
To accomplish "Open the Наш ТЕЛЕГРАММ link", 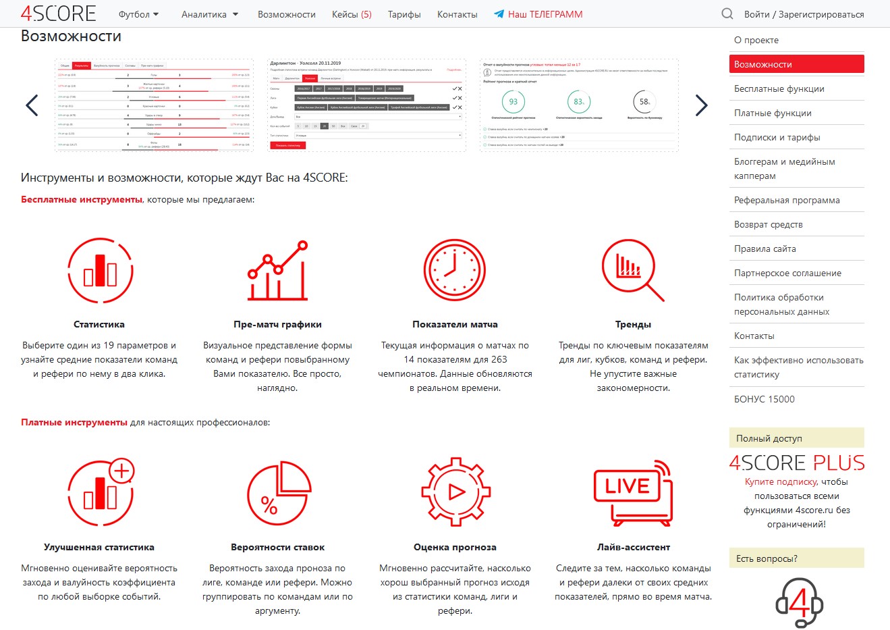I will (x=538, y=14).
